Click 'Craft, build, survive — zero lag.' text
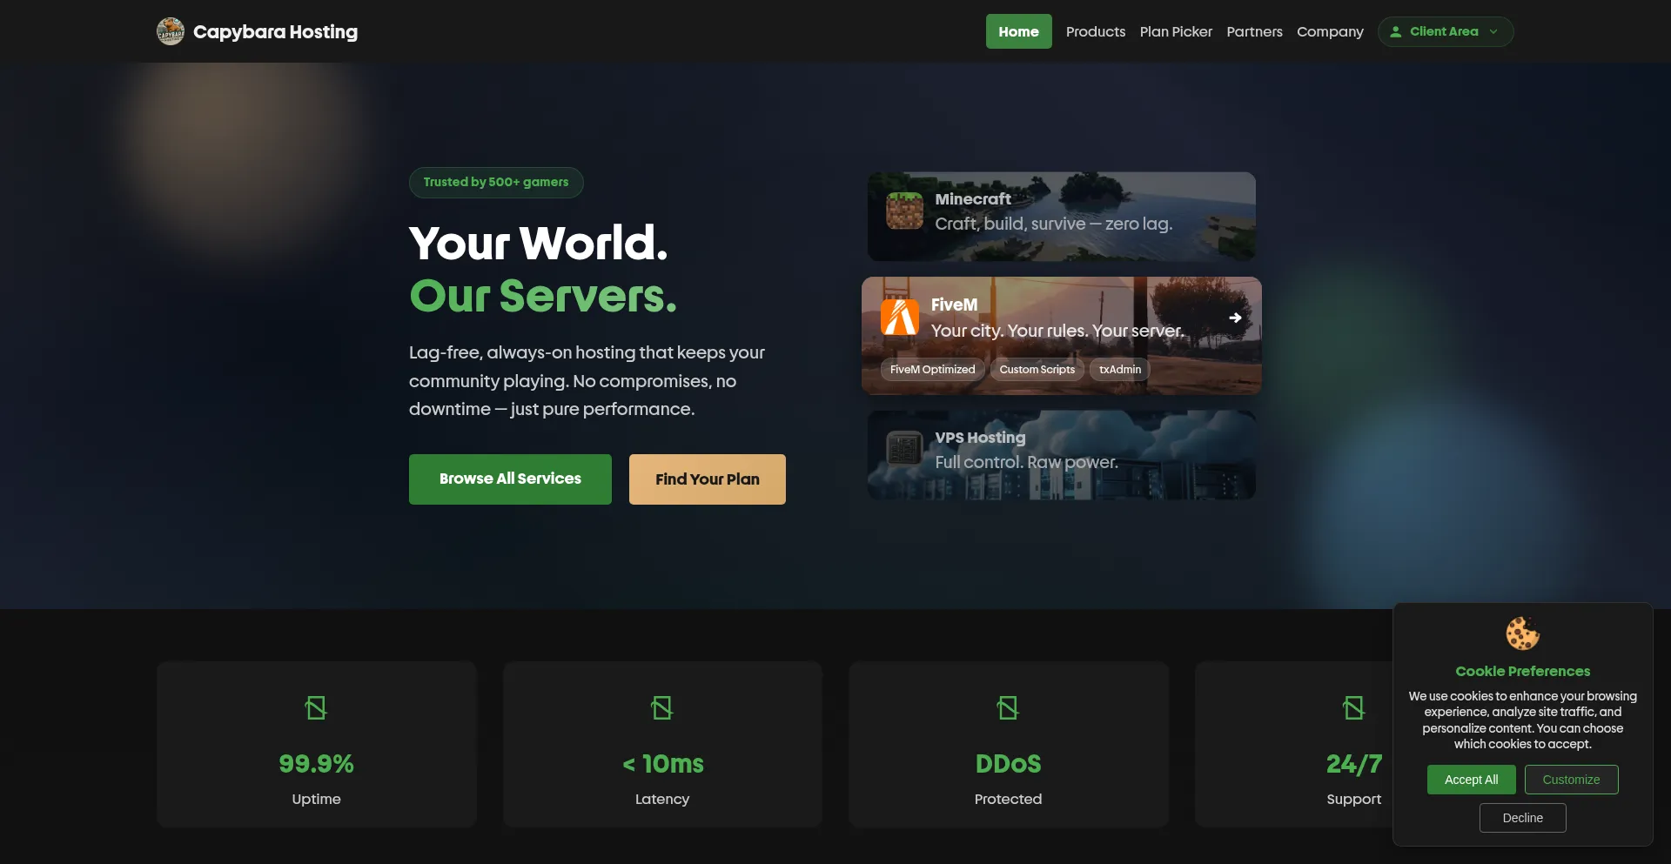This screenshot has width=1671, height=864. 1053,224
